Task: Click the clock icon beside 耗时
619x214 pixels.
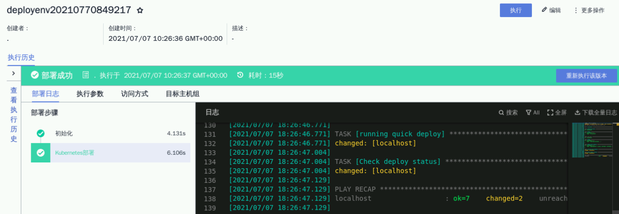Action: tap(240, 75)
